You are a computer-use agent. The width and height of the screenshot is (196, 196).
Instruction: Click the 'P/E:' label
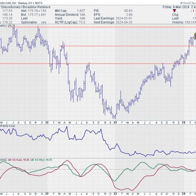[97, 11]
